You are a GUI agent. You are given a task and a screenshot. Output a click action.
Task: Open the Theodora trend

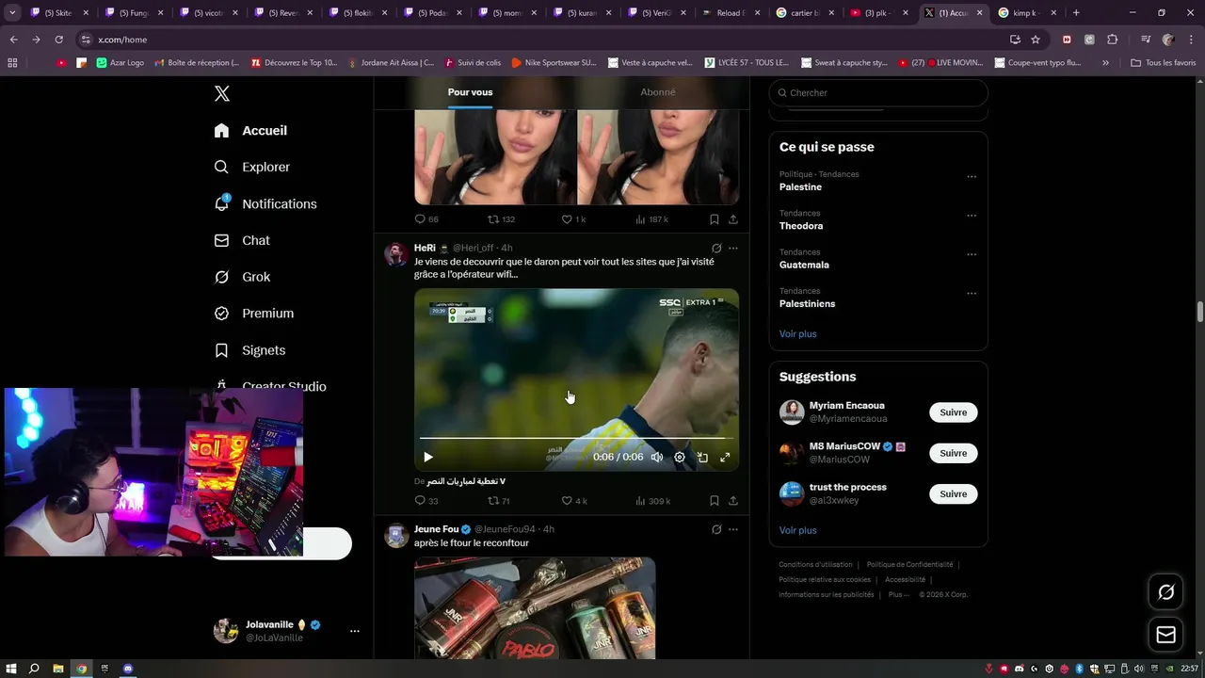[x=801, y=226]
